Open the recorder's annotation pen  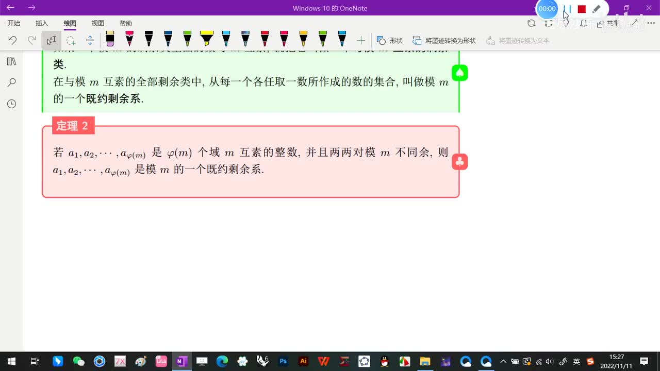click(x=596, y=9)
